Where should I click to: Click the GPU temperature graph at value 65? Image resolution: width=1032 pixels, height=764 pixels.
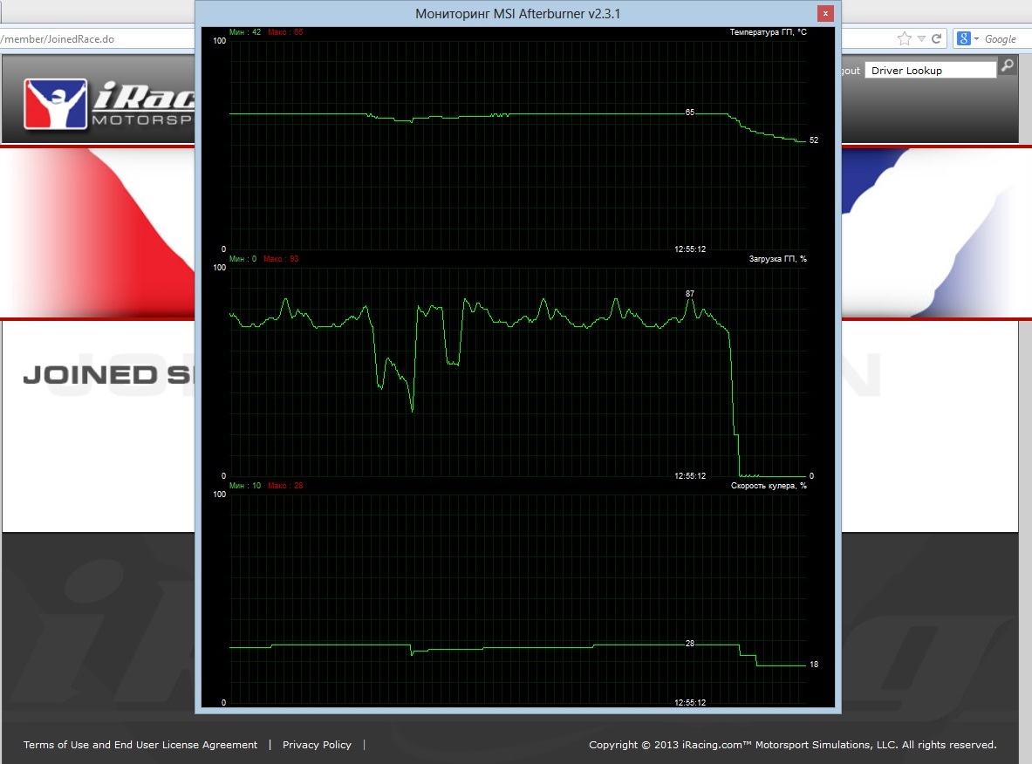coord(690,113)
